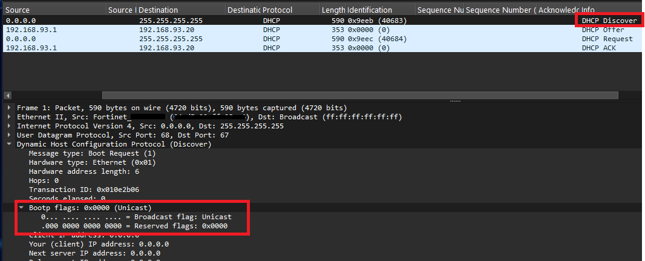Sort packets by the Source column
Screen dimensions: 645x261
pyautogui.click(x=54, y=10)
